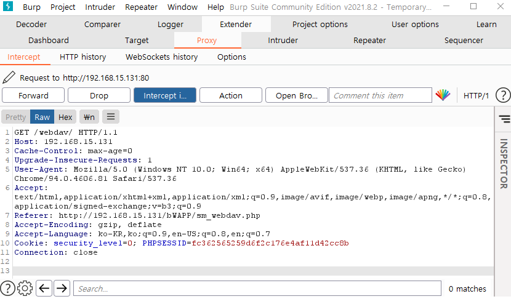Click the Referer header line
Viewport: 511px width, 299px height.
pos(137,215)
